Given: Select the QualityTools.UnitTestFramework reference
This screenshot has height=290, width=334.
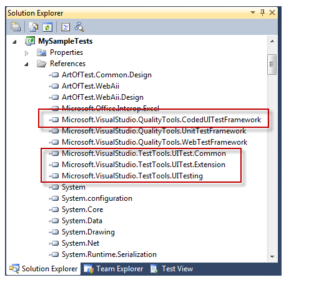Looking at the screenshot, I should coord(154,131).
